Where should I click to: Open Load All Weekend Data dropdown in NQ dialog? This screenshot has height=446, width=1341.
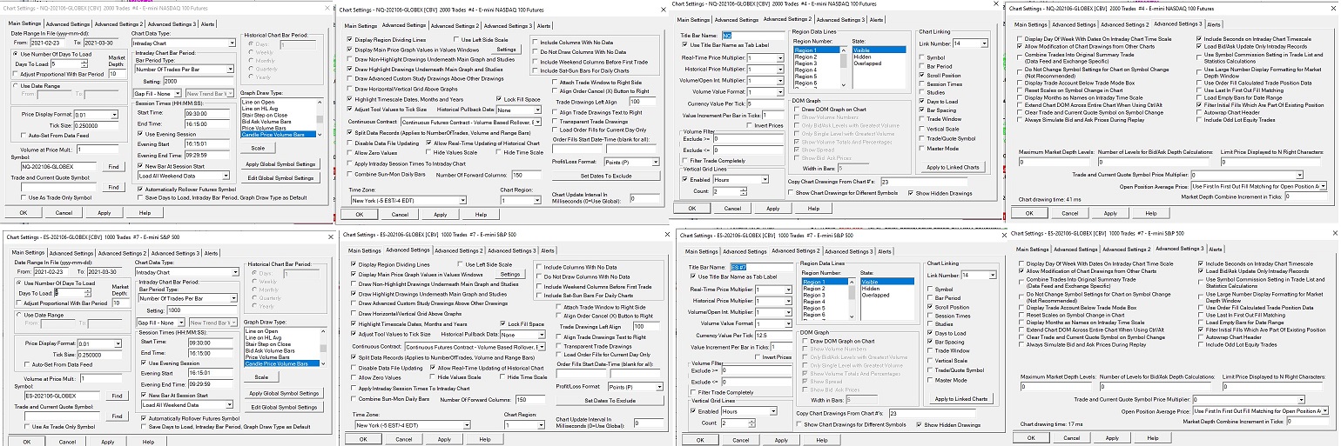click(185, 175)
